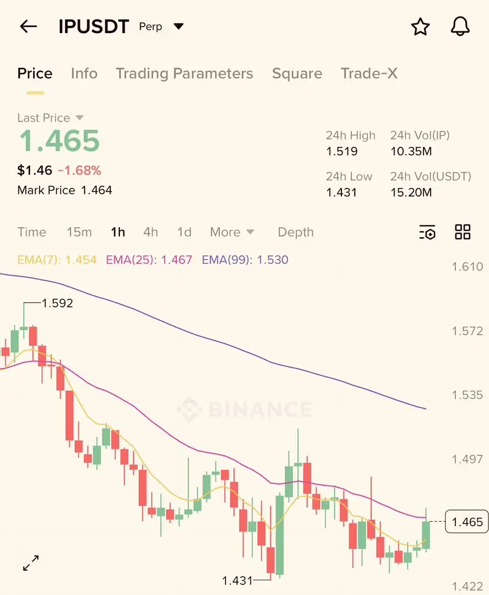Open chart indicator settings icon
489x595 pixels.
tap(428, 232)
